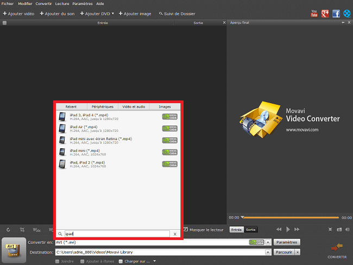Rewind with the skip-back button

coord(279,229)
